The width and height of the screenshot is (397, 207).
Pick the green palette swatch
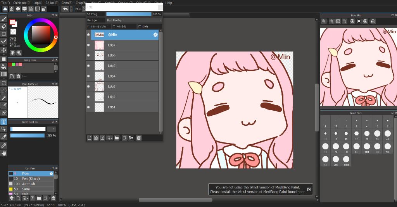(14, 65)
